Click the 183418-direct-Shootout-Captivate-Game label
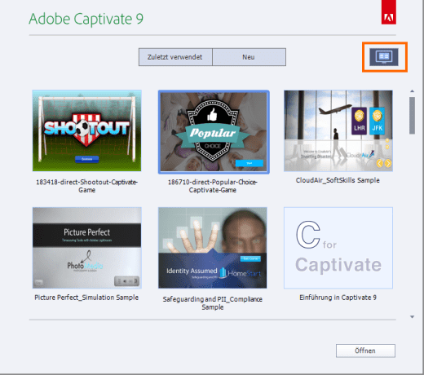Screen dimensions: 424x375 (87, 186)
